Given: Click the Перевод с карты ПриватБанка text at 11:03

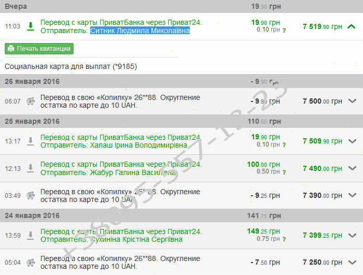Looking at the screenshot, I should coord(121,22).
